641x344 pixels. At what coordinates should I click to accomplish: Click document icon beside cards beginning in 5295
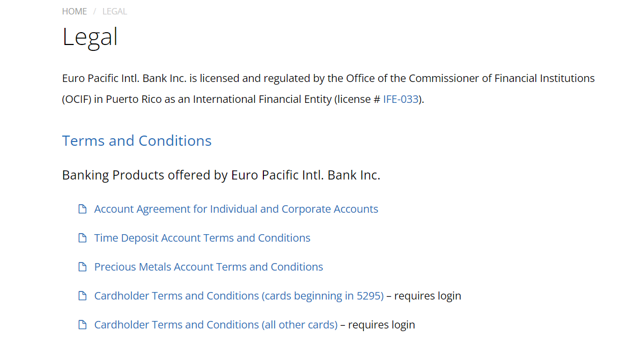83,296
